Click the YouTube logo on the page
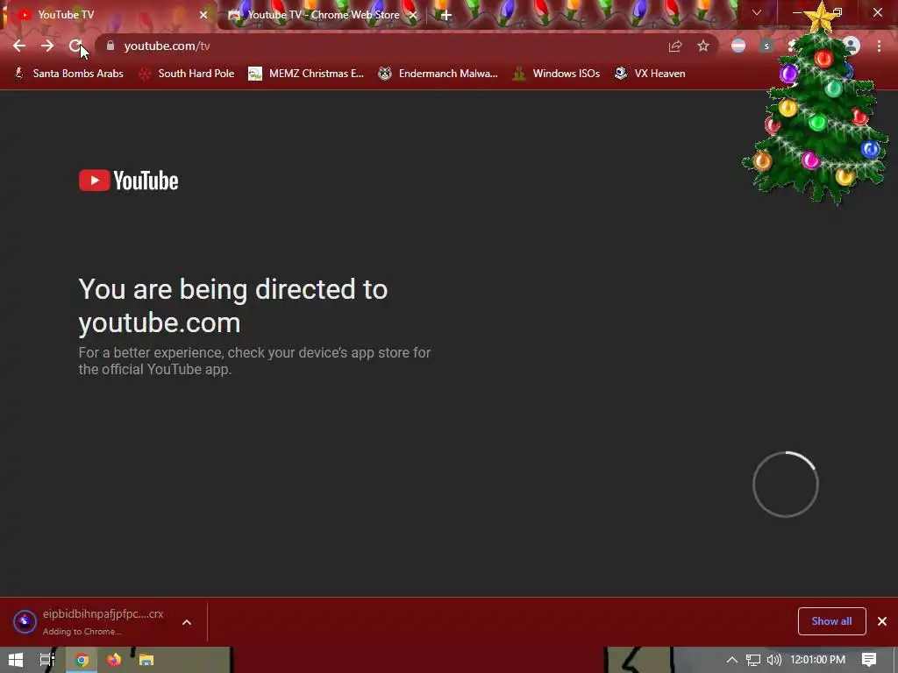 tap(128, 181)
